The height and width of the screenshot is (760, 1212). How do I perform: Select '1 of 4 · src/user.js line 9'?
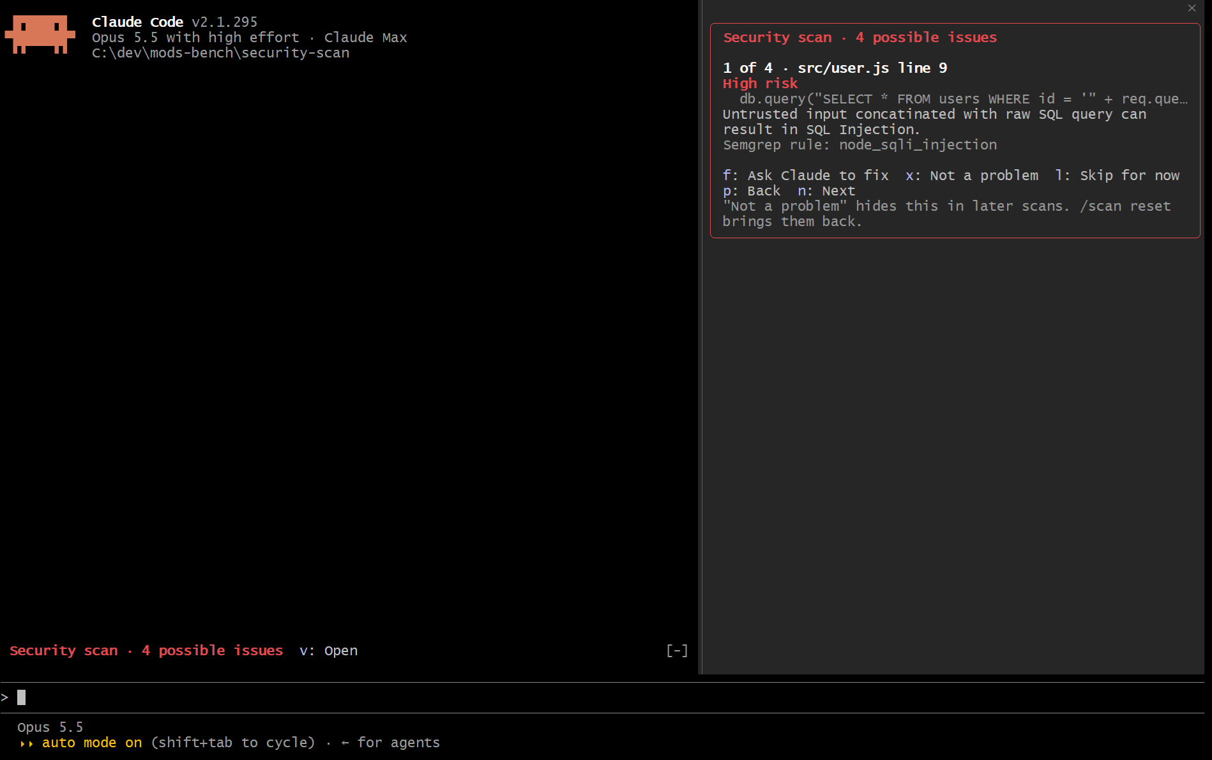(x=835, y=68)
